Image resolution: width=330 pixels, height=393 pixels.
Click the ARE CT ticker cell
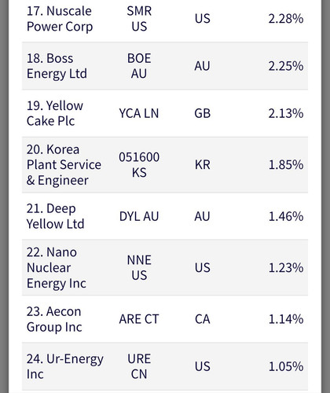(139, 319)
